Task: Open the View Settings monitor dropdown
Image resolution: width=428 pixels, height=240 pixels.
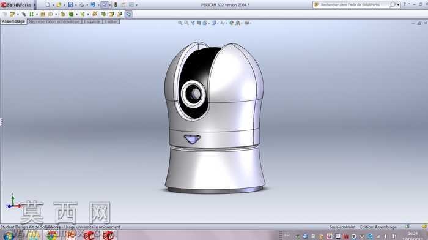Action: (247, 23)
